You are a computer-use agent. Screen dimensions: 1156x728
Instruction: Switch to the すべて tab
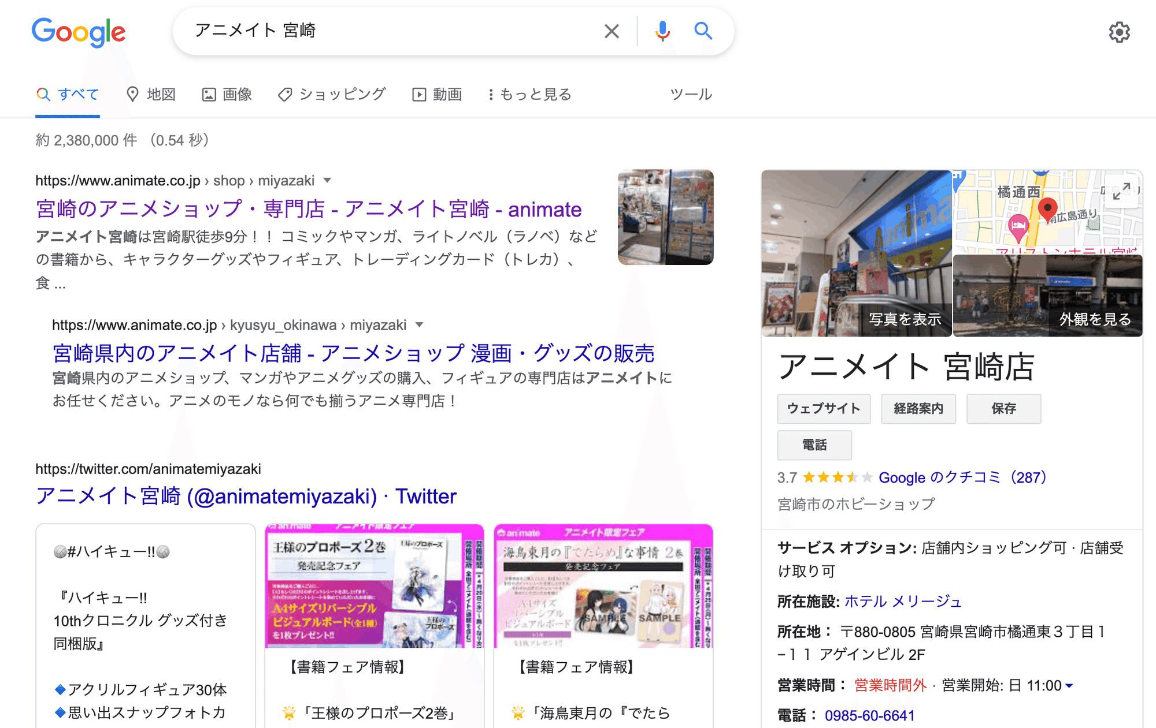[x=68, y=94]
